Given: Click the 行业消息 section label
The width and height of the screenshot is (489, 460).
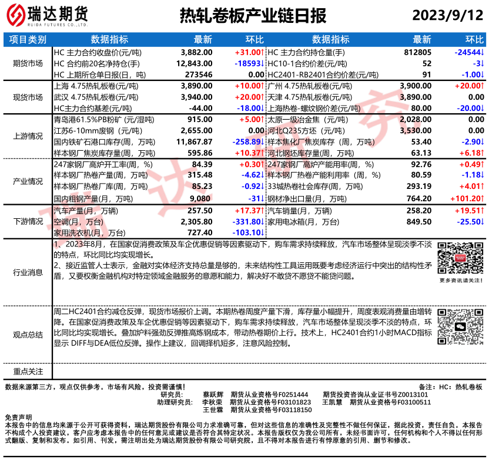Looking at the screenshot, I should point(27,272).
